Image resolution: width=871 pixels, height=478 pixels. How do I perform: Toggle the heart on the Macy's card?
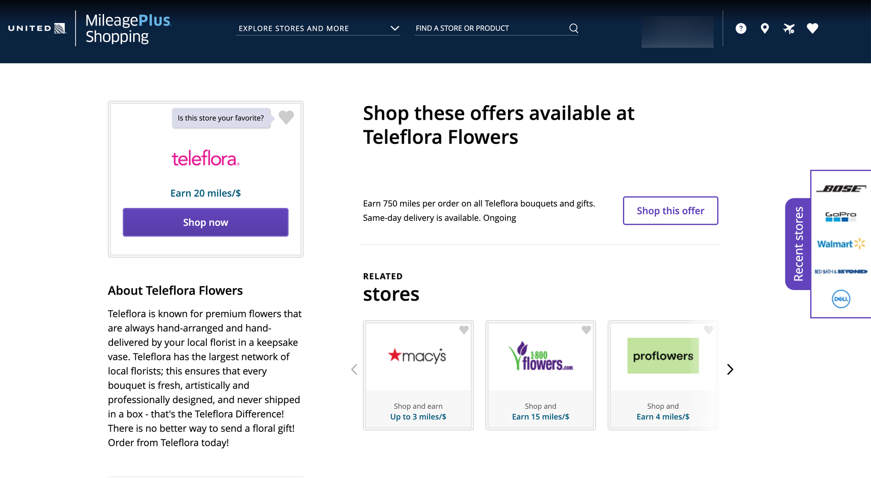pos(464,330)
